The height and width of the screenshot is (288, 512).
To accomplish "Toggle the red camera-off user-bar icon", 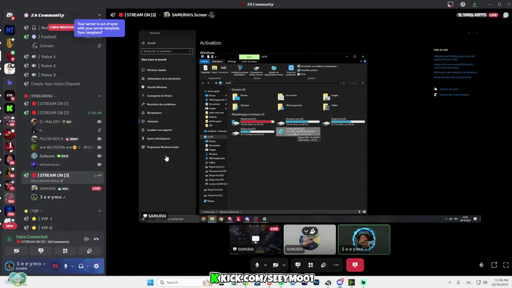I will coord(55,266).
